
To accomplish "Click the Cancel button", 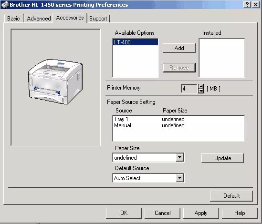I will click(x=162, y=213).
